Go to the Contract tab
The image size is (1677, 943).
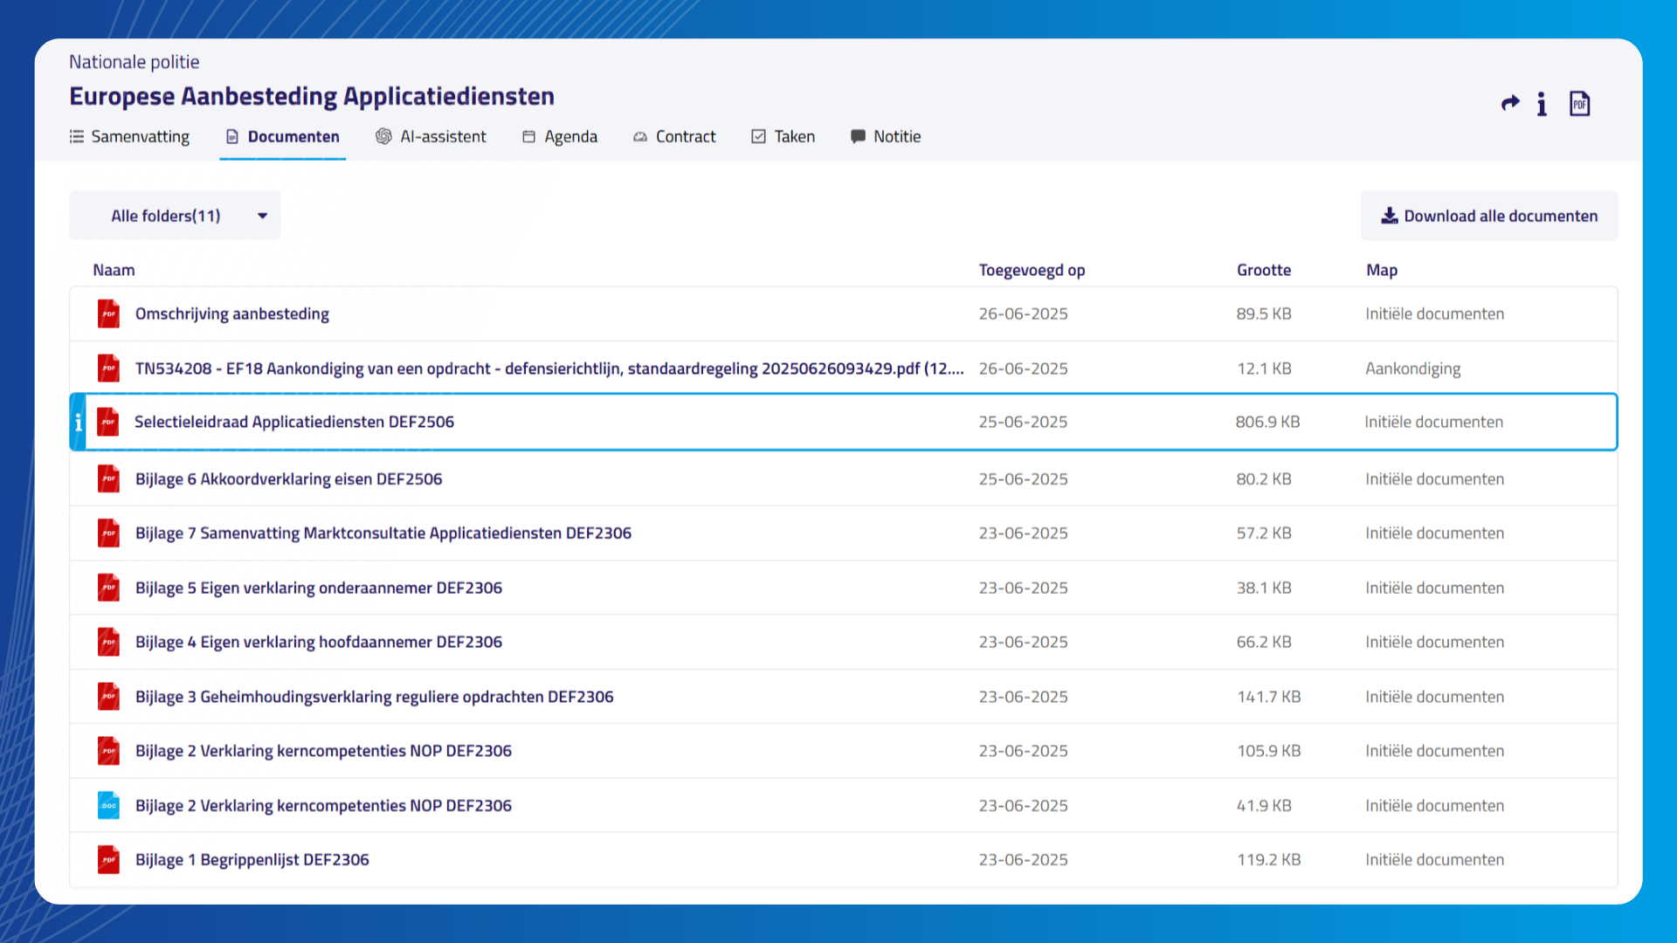point(674,136)
